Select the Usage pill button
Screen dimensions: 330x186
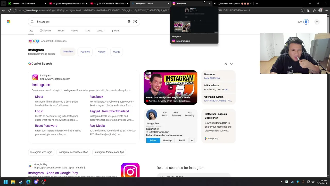click(x=117, y=52)
